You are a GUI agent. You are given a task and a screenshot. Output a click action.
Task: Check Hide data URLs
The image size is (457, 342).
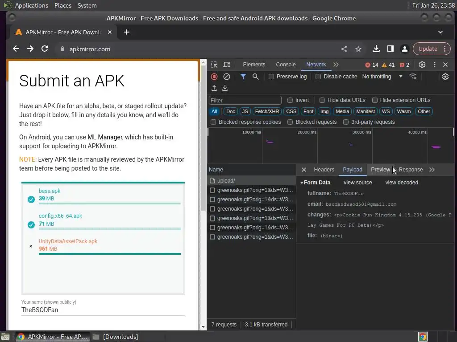coord(322,100)
